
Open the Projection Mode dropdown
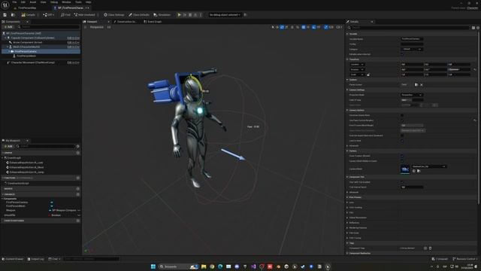[412, 95]
